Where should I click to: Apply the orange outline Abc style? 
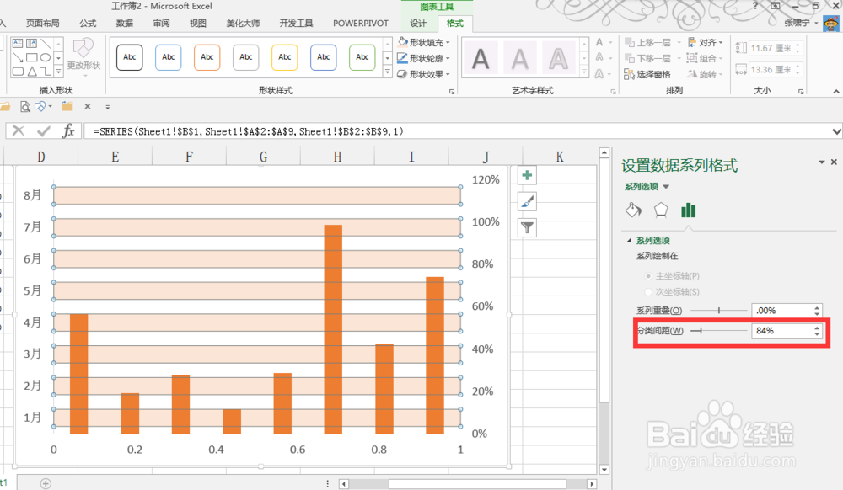(207, 57)
